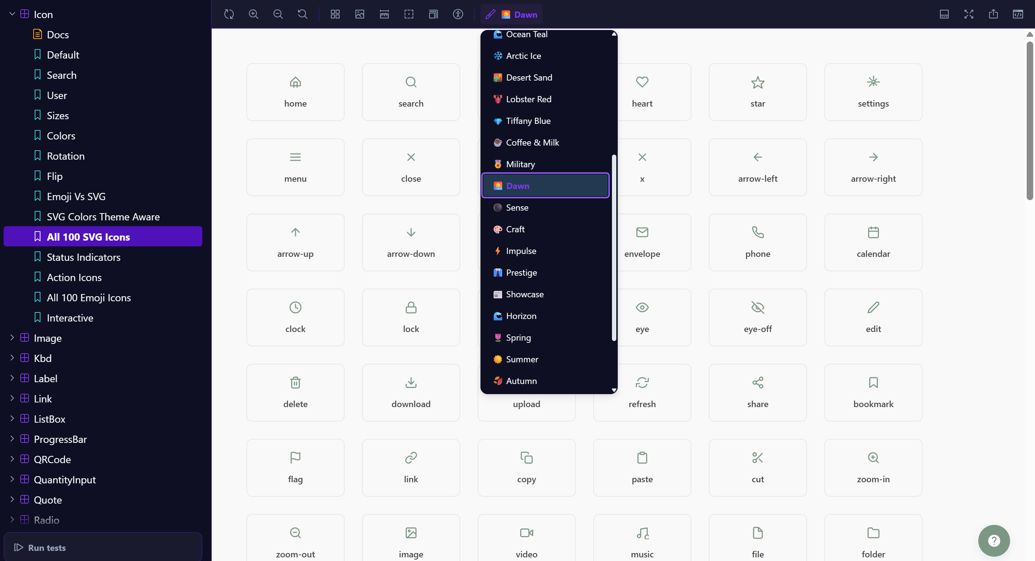Reset the canvas zoom level
The height and width of the screenshot is (561, 1035).
pos(302,14)
